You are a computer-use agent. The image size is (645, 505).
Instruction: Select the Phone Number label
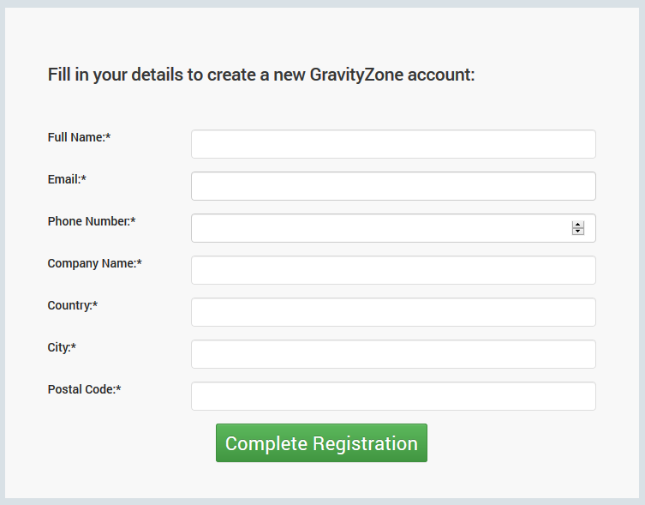(x=89, y=221)
